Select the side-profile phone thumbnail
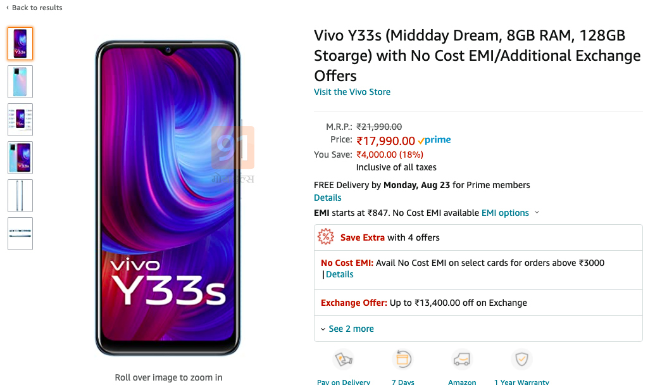 click(x=20, y=196)
